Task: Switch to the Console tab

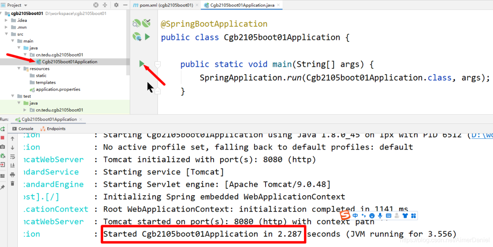Action: point(23,129)
